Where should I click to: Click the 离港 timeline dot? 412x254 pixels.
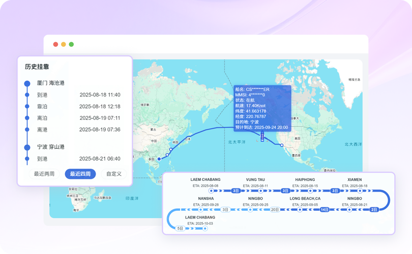[x=27, y=130]
